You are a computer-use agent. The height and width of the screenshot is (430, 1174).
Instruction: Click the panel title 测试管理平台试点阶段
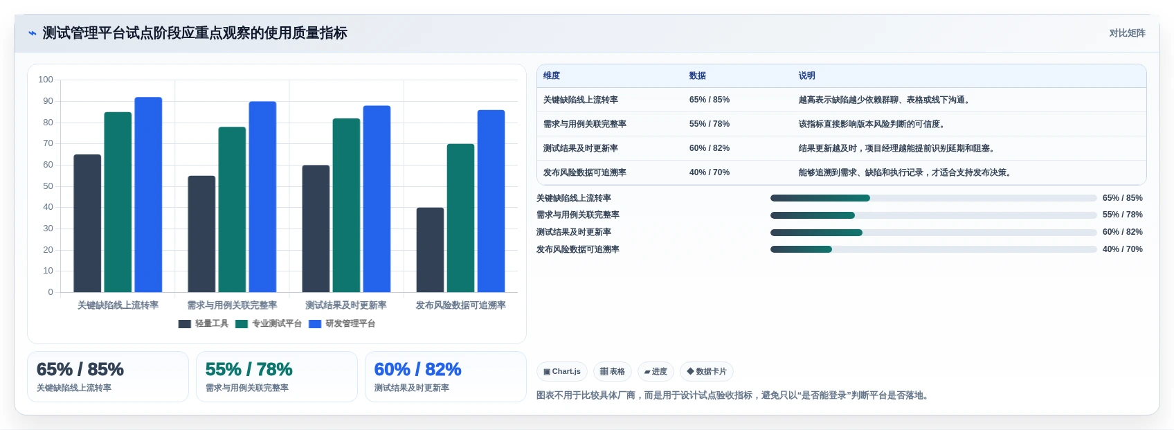(x=195, y=33)
